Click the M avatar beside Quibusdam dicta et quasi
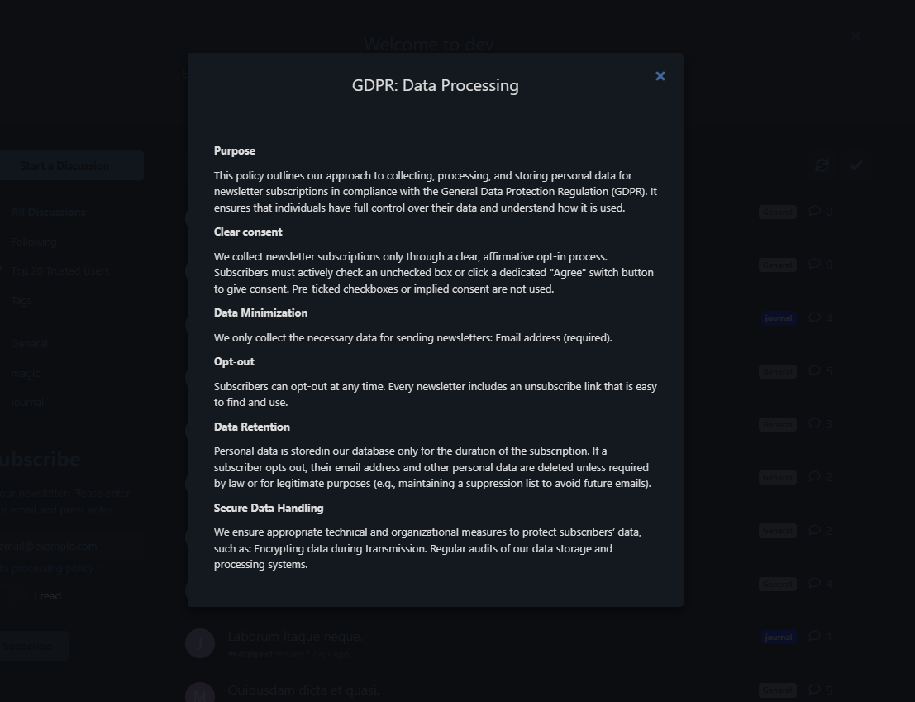This screenshot has height=702, width=915. [x=200, y=695]
